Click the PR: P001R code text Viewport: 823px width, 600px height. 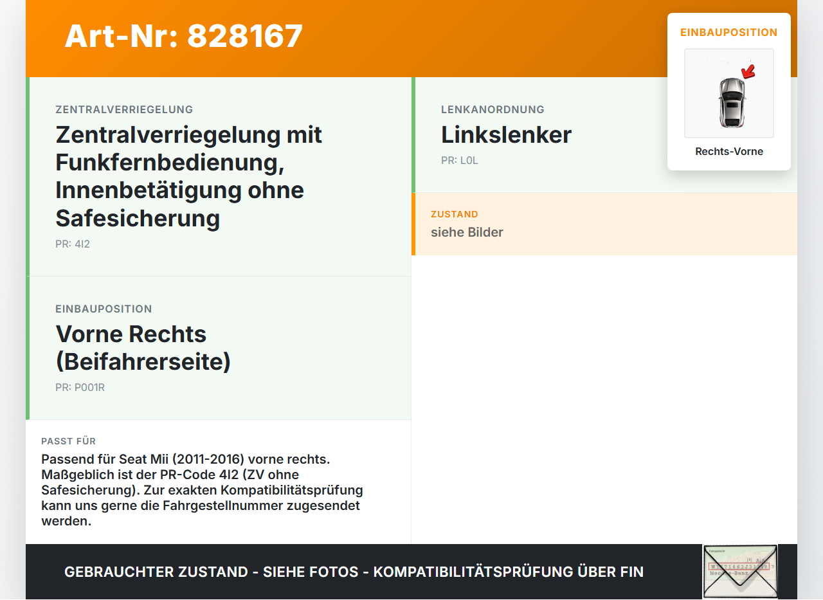pyautogui.click(x=80, y=388)
